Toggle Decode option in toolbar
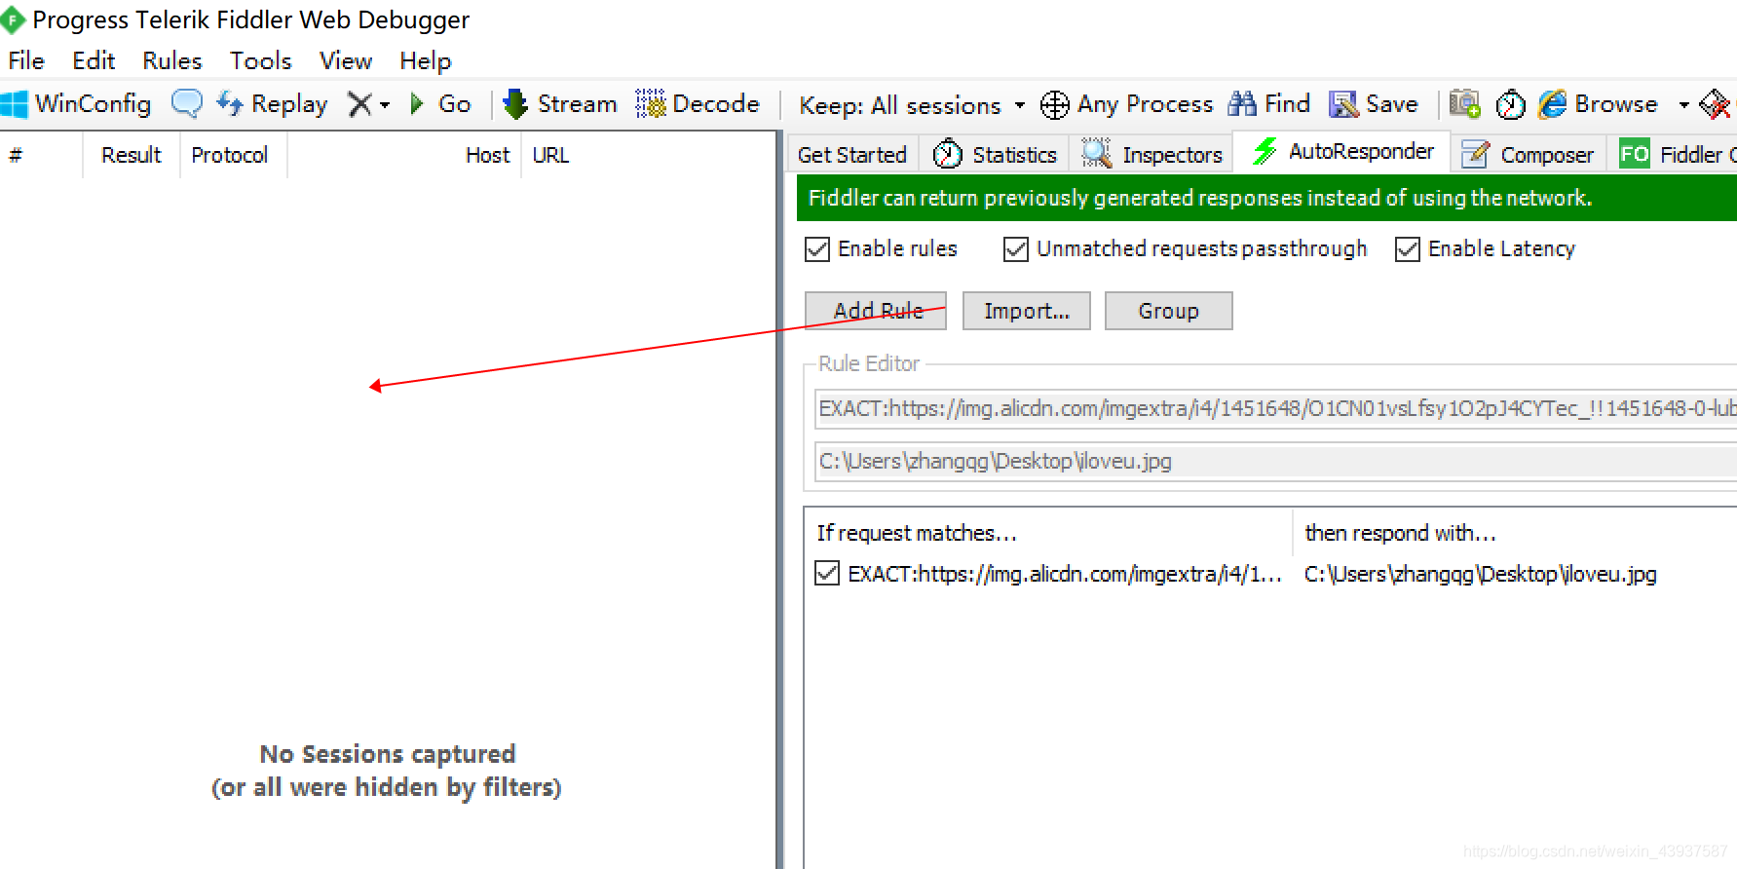Screen dimensions: 1737x869 [x=697, y=104]
